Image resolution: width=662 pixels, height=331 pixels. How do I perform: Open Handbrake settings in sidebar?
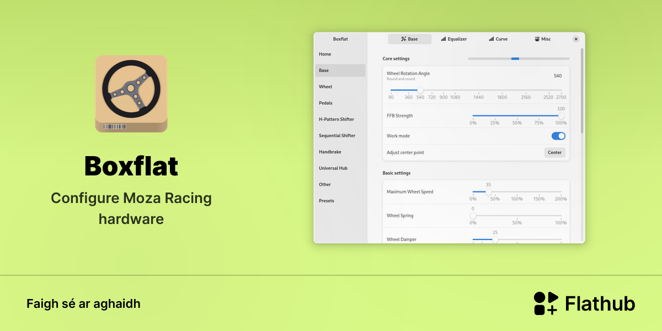(x=340, y=152)
